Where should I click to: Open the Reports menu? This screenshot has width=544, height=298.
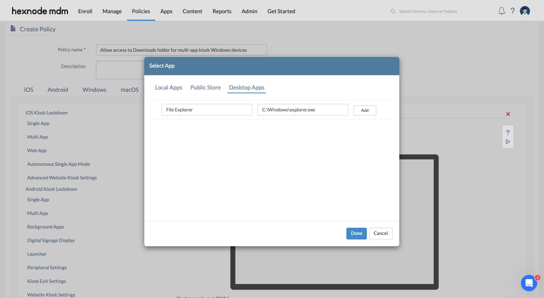coord(222,11)
